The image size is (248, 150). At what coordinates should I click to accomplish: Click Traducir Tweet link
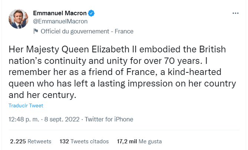click(x=26, y=105)
